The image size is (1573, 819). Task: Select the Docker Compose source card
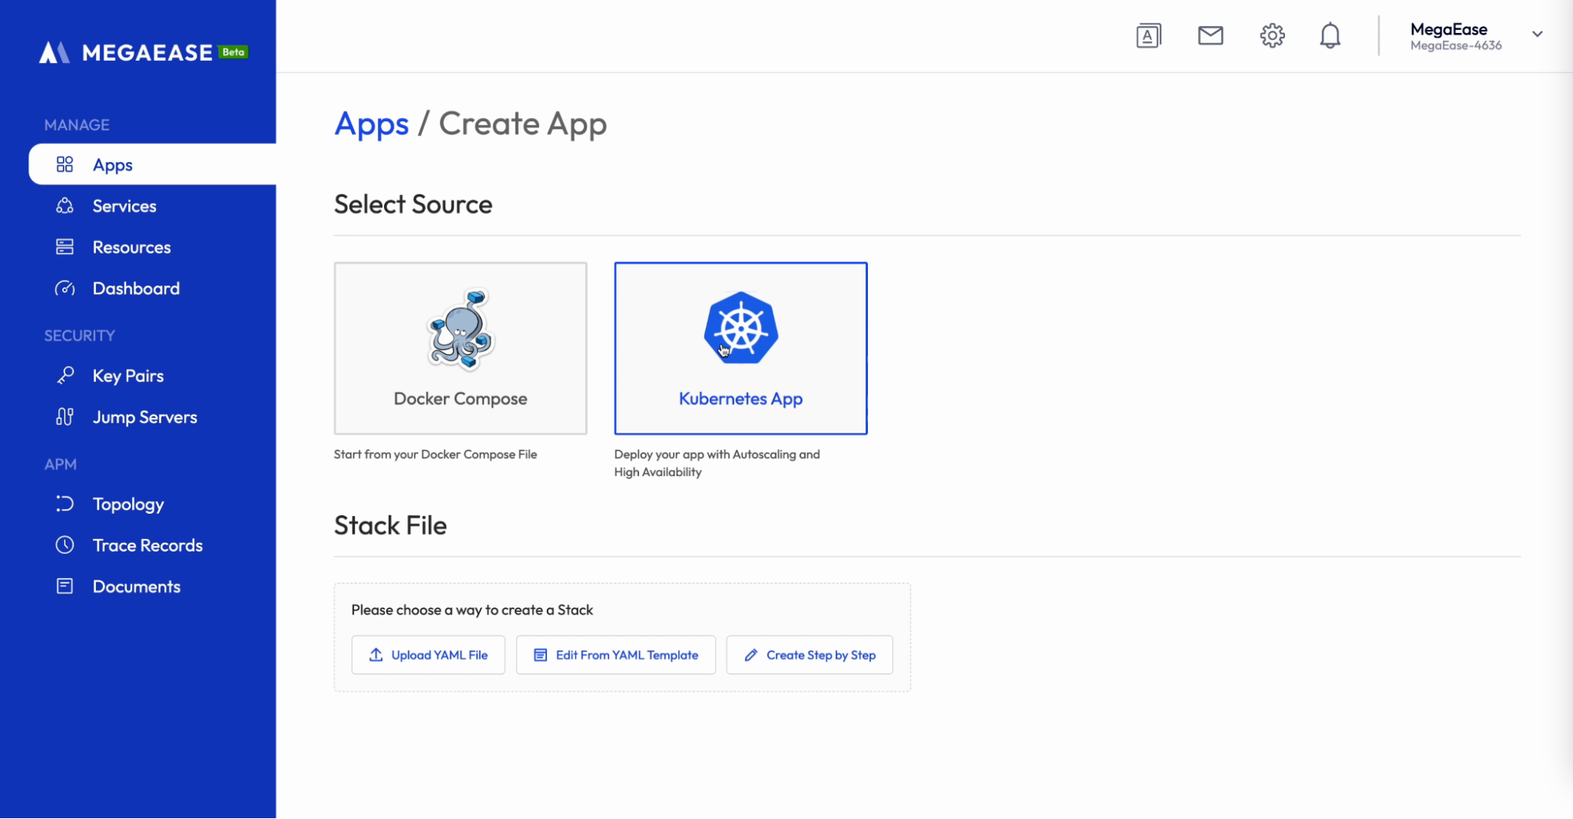(x=460, y=349)
